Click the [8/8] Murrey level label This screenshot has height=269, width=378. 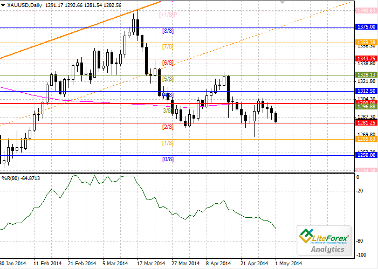(168, 31)
